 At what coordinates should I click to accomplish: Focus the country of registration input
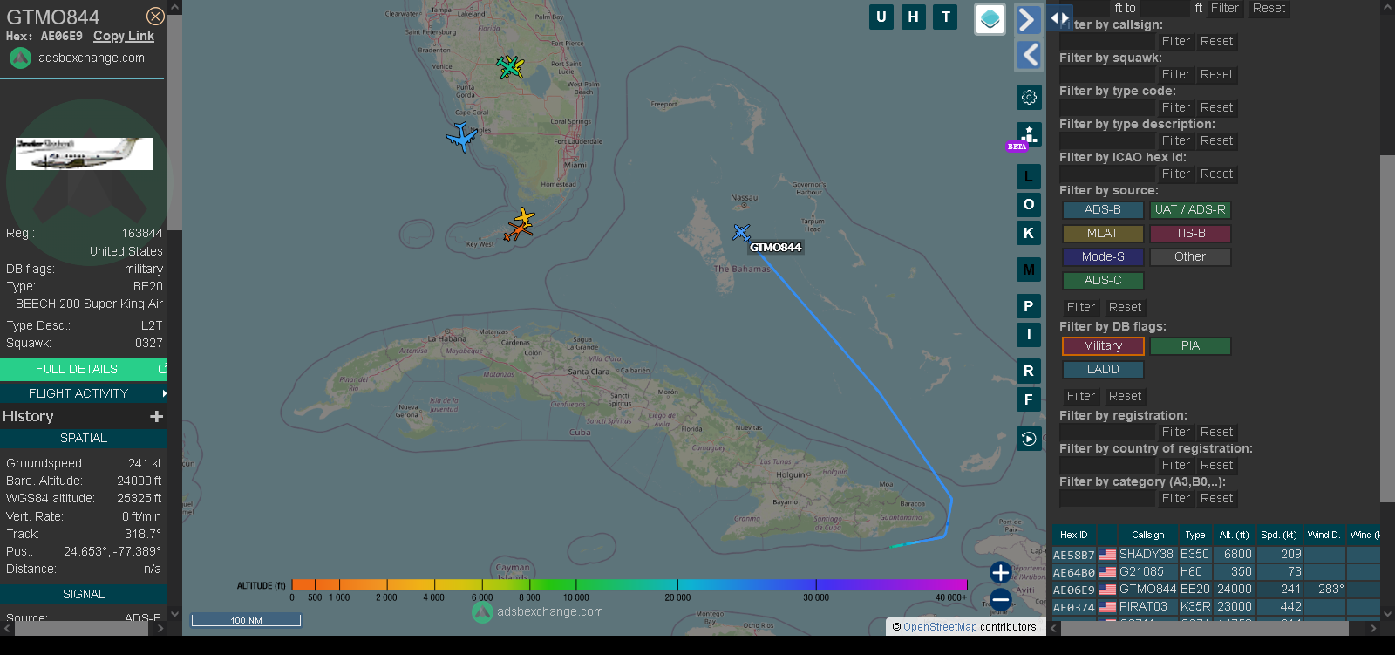point(1106,465)
